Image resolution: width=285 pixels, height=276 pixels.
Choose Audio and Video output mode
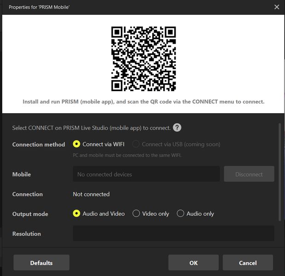(77, 213)
